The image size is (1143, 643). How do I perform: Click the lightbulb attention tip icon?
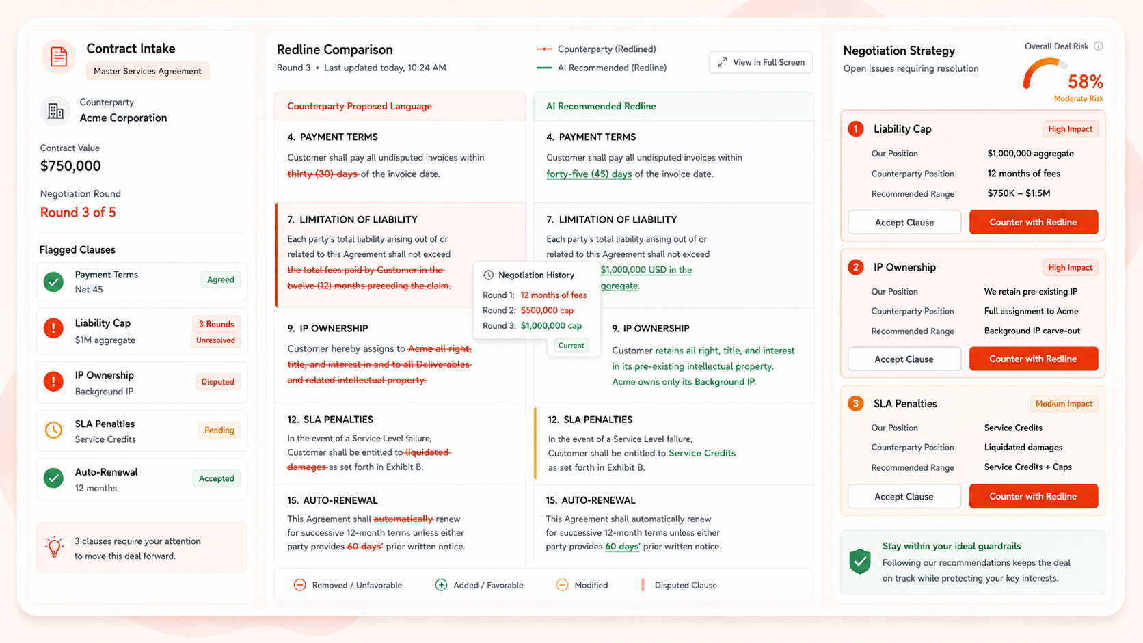pyautogui.click(x=55, y=547)
